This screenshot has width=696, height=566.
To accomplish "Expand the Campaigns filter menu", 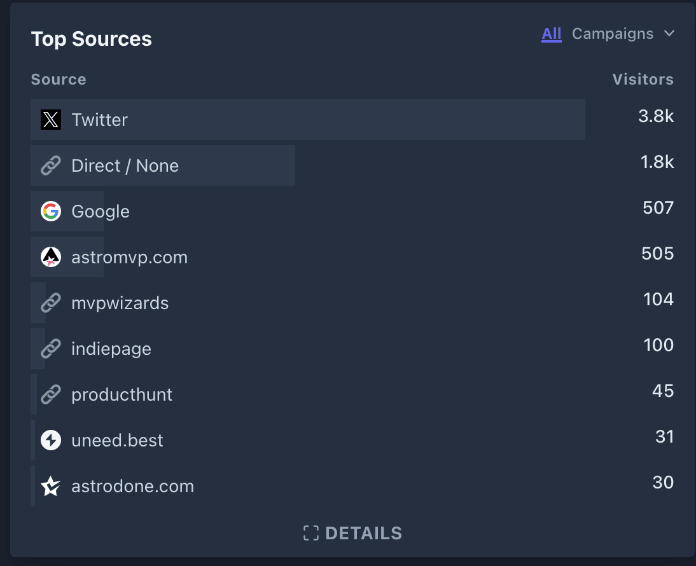I will coord(613,34).
